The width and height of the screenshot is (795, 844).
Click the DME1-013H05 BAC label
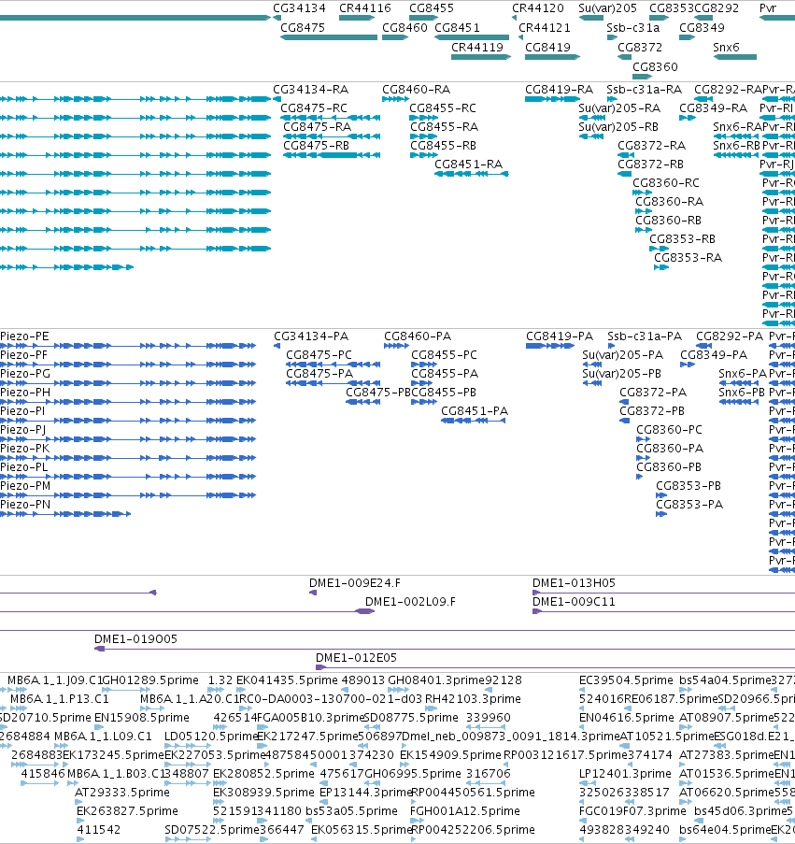574,583
